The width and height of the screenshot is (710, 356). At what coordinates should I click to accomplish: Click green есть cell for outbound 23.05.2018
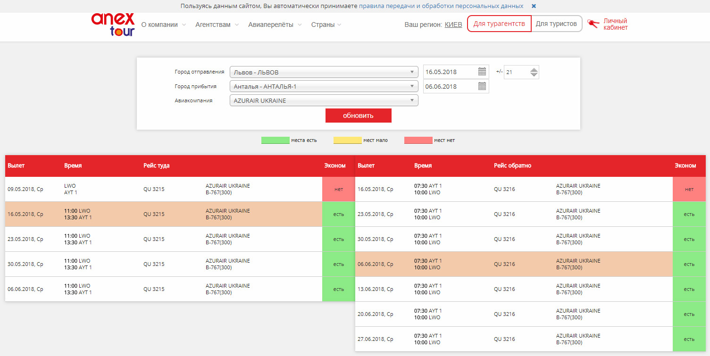pyautogui.click(x=339, y=239)
